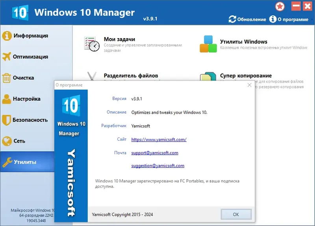Click the Утилиты wrench icon
The image size is (315, 226).
[7, 162]
